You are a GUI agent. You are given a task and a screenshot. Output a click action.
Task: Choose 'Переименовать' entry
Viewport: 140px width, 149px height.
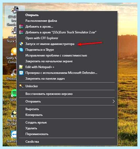67,134
